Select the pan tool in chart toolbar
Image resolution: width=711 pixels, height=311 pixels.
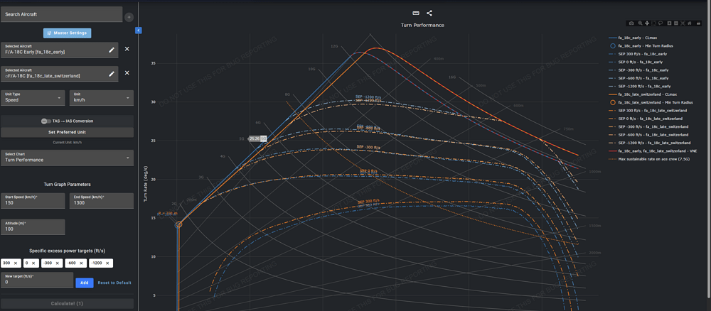click(x=647, y=23)
